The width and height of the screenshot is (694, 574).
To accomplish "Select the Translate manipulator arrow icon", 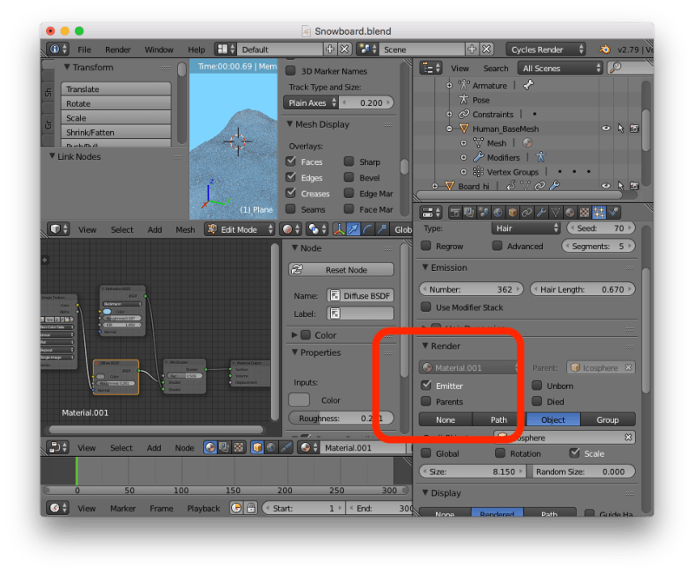I will tap(354, 229).
